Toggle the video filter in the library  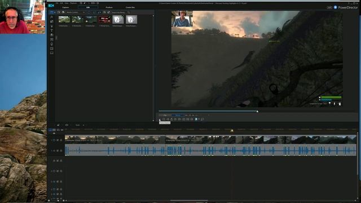[89, 12]
